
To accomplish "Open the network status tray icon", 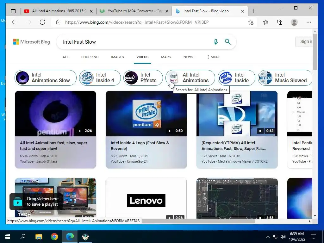I will [x=276, y=237].
